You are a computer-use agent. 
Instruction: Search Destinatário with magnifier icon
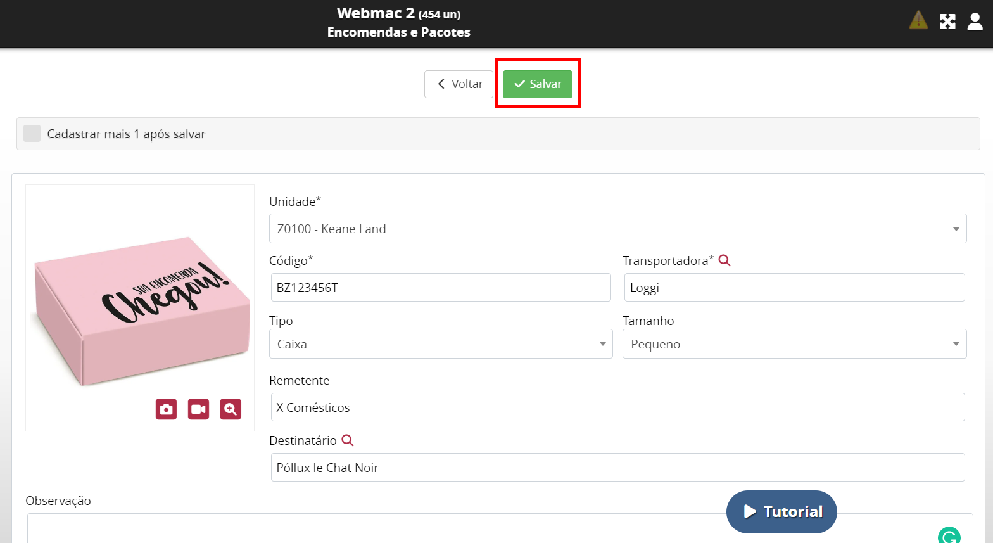pos(348,440)
